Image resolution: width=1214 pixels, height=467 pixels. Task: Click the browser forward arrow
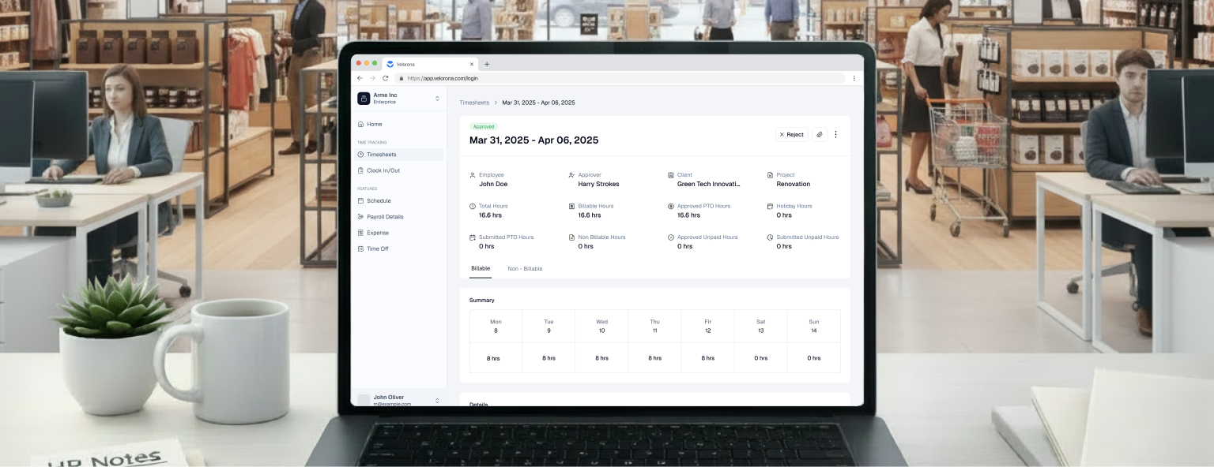coord(372,78)
